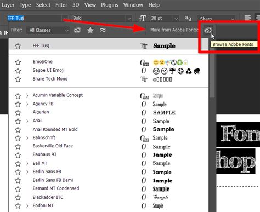Select FFF Tusj in the font list
The width and height of the screenshot is (260, 212).
pos(108,45)
